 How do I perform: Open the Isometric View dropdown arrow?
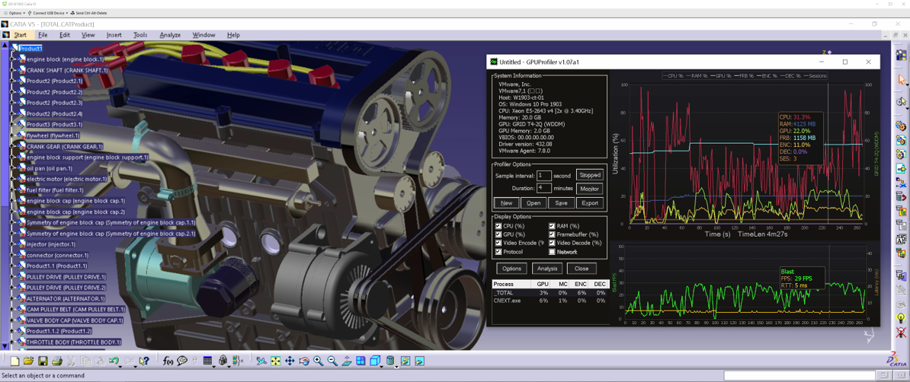click(382, 365)
